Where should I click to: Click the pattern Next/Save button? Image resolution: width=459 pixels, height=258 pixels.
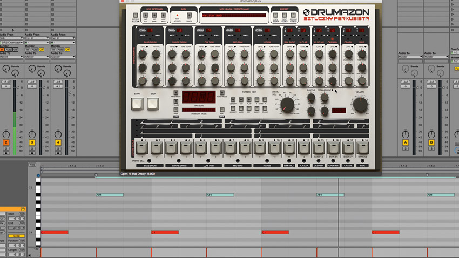[x=222, y=110]
